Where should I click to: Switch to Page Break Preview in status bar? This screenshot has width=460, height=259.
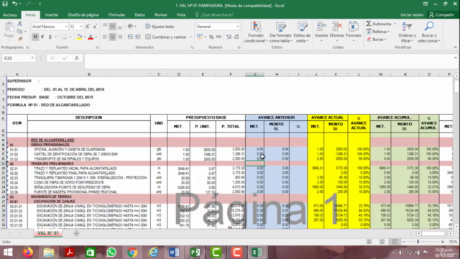tap(395, 242)
